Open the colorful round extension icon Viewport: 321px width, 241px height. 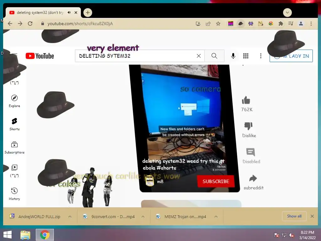click(x=271, y=24)
